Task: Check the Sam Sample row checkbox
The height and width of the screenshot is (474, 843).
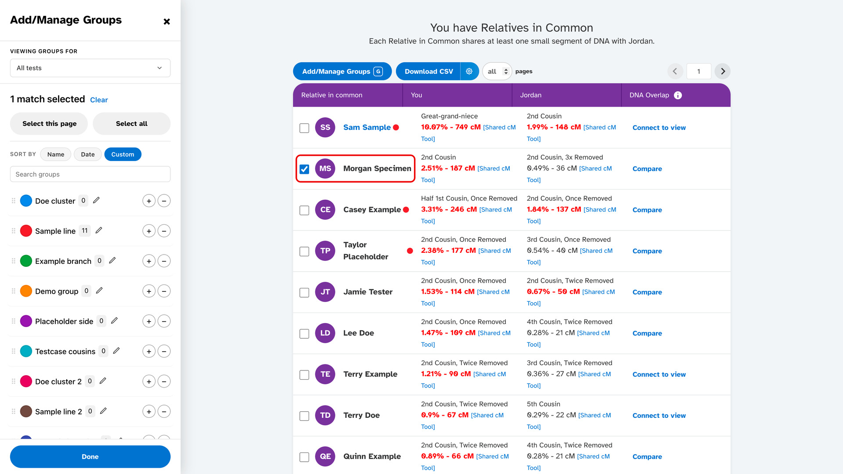Action: click(x=304, y=128)
